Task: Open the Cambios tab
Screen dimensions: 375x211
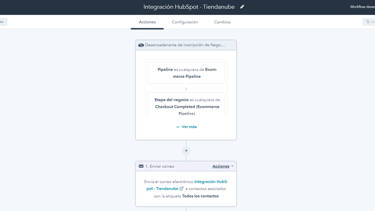Action: (x=222, y=22)
